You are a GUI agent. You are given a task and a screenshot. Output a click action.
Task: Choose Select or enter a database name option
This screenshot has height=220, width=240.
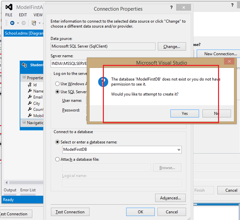(57, 142)
